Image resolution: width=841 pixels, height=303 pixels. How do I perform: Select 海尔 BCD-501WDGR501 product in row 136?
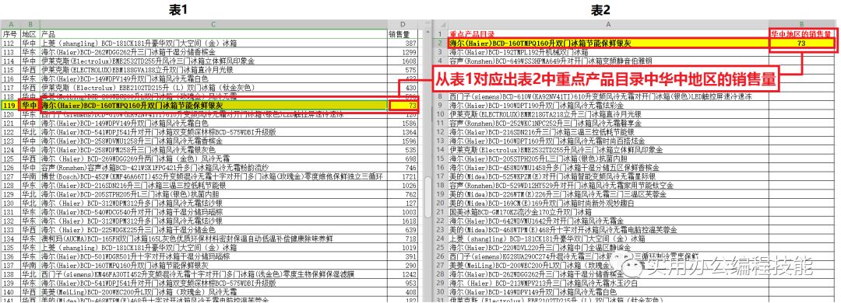[x=213, y=256]
